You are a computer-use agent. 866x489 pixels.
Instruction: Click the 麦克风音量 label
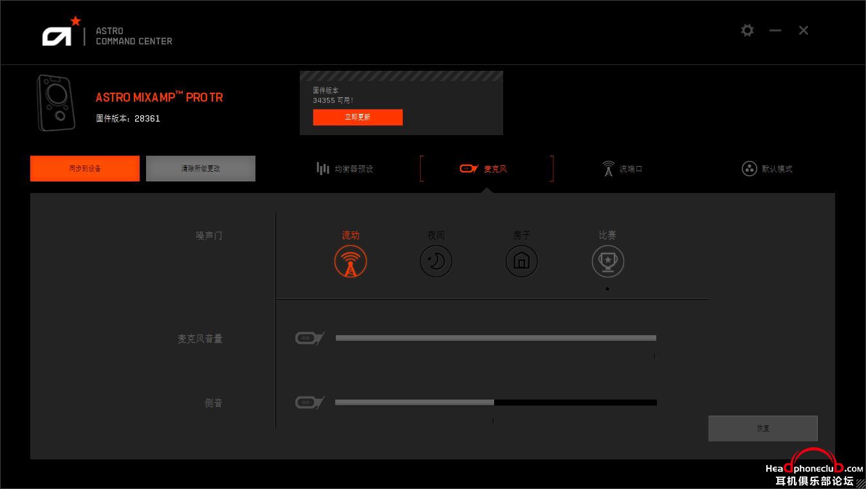pos(200,338)
